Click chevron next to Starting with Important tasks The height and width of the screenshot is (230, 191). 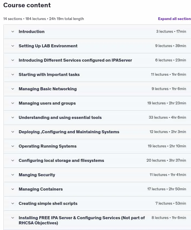[13, 75]
